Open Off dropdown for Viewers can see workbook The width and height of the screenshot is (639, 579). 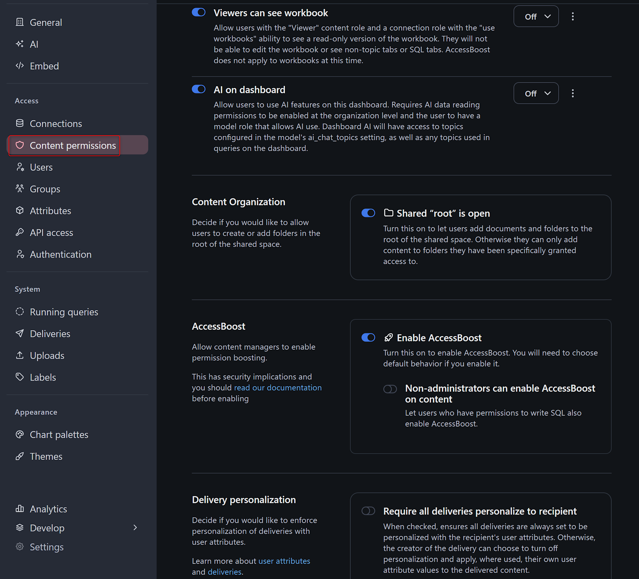point(536,17)
